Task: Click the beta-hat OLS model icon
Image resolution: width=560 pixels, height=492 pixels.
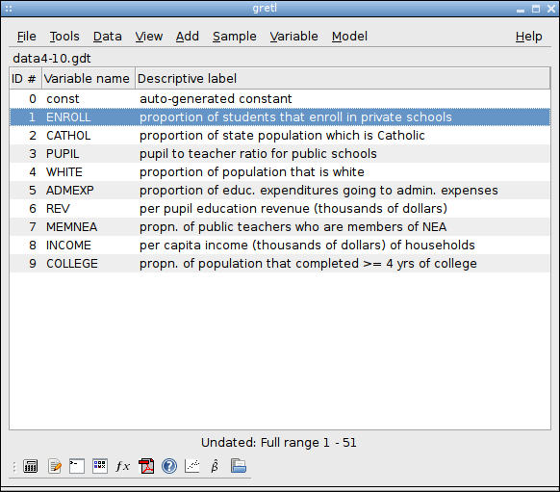Action: pos(215,466)
